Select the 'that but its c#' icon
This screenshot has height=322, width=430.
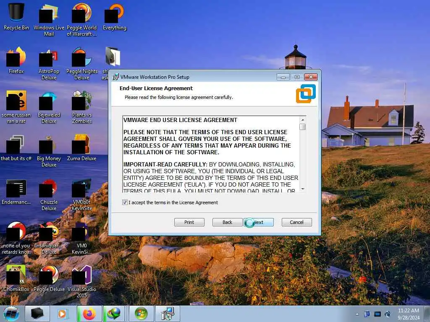(16, 148)
